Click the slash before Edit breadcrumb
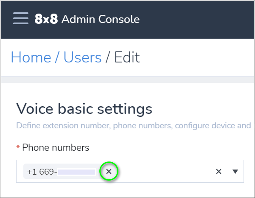This screenshot has width=255, height=198. point(108,57)
